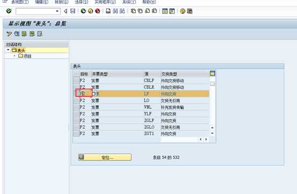Click the 开票类型 column header
Screen dimensions: 297x194
tap(117, 74)
